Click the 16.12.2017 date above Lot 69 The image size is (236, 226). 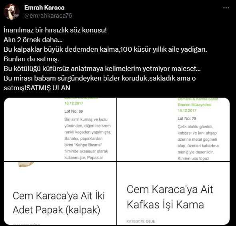[74, 103]
